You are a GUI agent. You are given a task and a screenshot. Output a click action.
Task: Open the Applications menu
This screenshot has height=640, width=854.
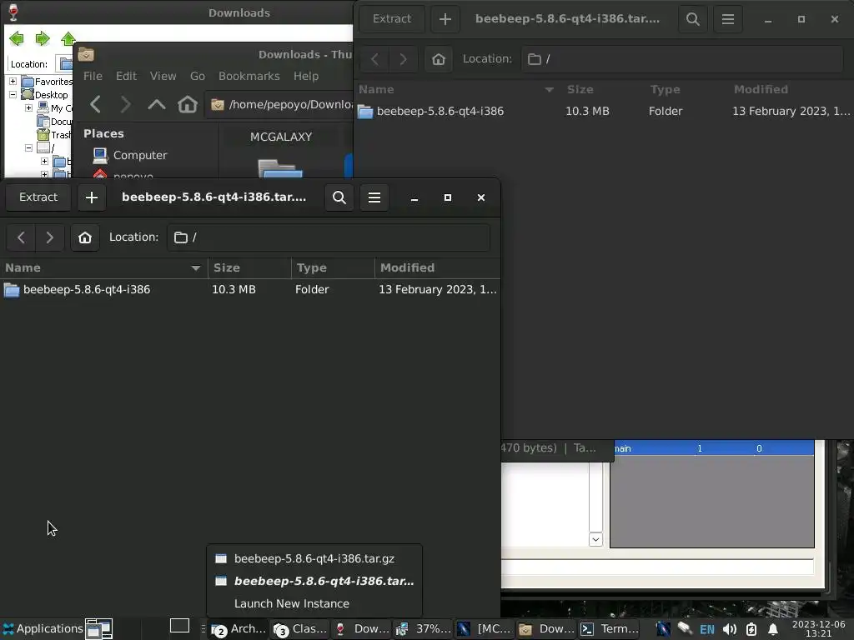click(43, 628)
